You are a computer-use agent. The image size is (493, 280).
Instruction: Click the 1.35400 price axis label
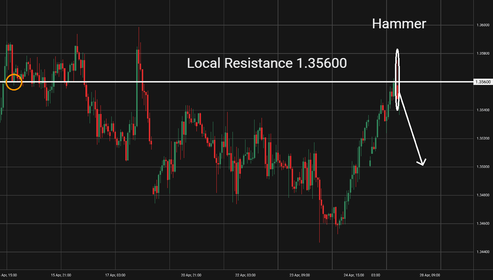coord(483,110)
